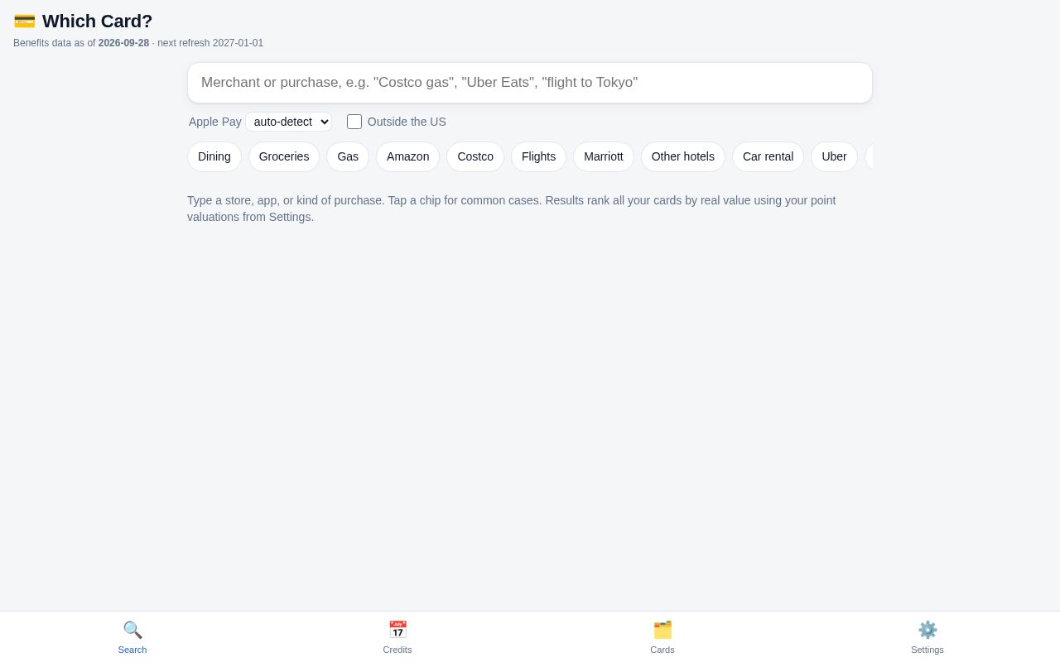
Task: Tap the Uber chip
Action: coord(835,156)
